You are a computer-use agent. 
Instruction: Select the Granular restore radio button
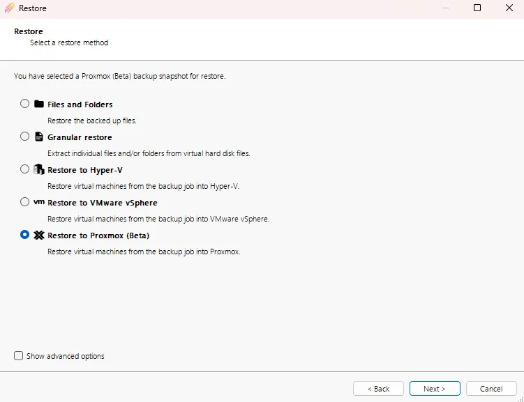(x=24, y=137)
